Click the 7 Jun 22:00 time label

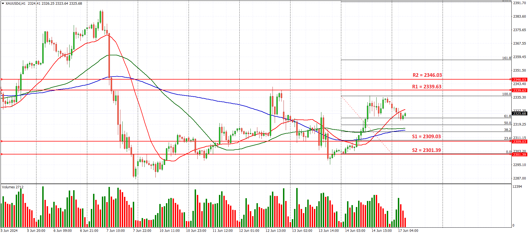(142, 231)
